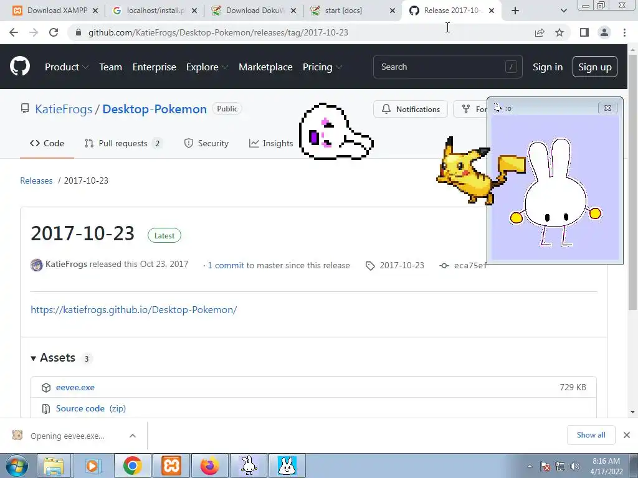Open the Security tab
Viewport: 638px width, 478px height.
point(206,143)
